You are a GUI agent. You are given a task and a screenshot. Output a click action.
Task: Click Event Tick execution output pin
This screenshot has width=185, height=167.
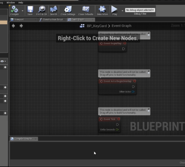click(x=117, y=124)
